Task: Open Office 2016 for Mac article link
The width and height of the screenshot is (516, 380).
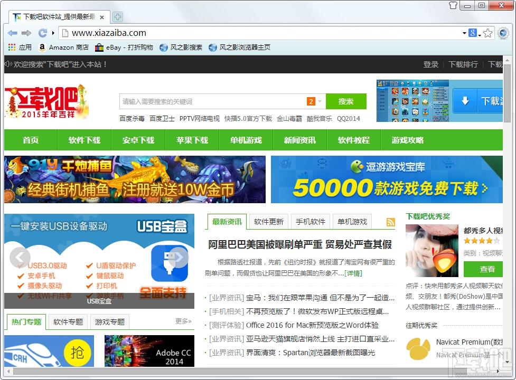Action: pos(312,325)
